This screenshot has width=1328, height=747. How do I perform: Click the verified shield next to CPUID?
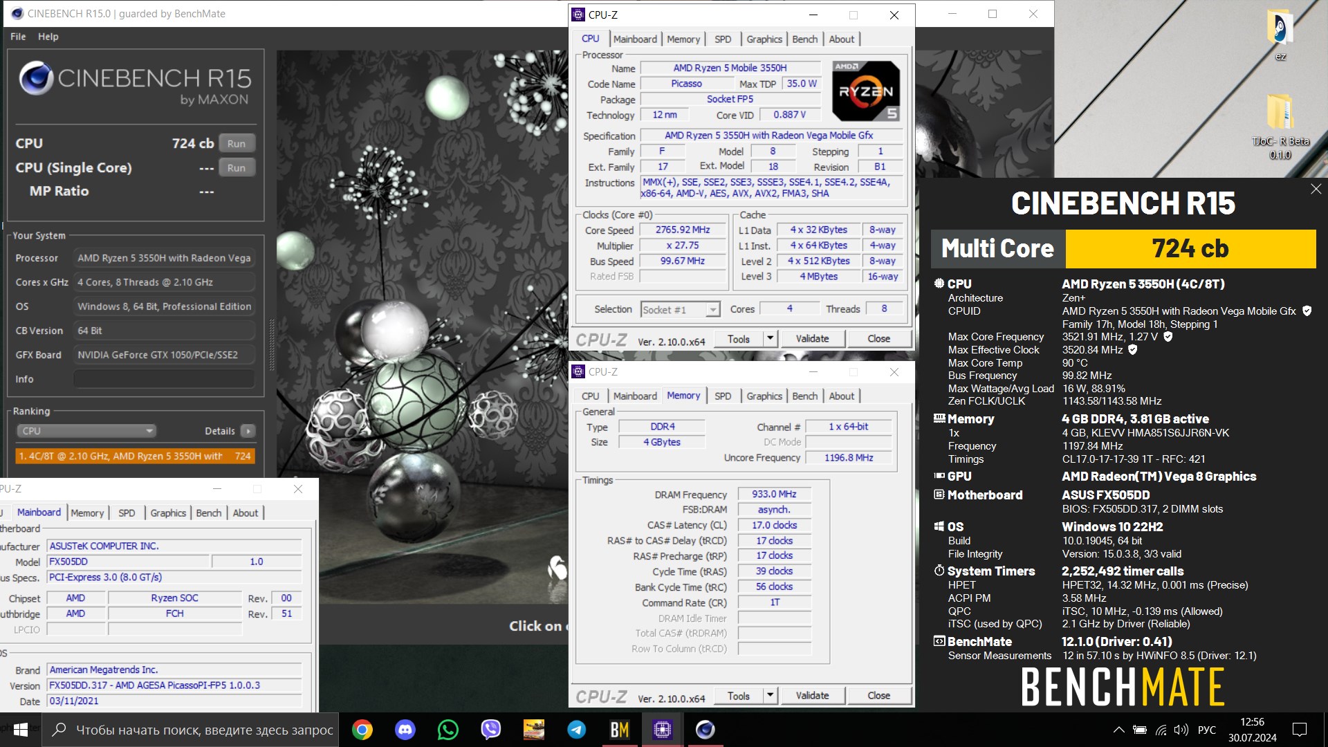[x=1307, y=311]
